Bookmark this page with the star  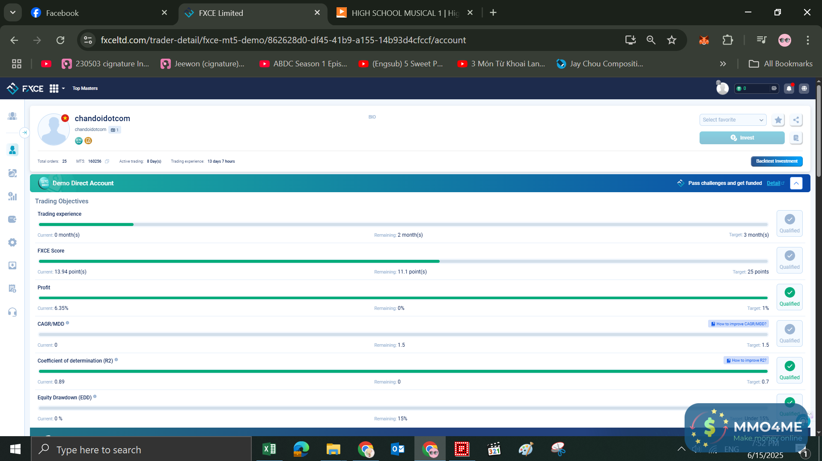point(672,40)
